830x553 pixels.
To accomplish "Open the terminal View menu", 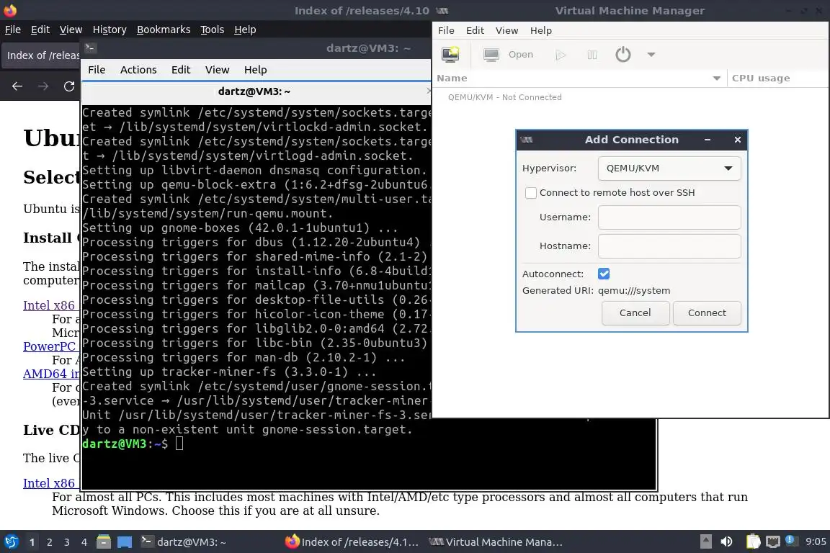I will point(217,70).
